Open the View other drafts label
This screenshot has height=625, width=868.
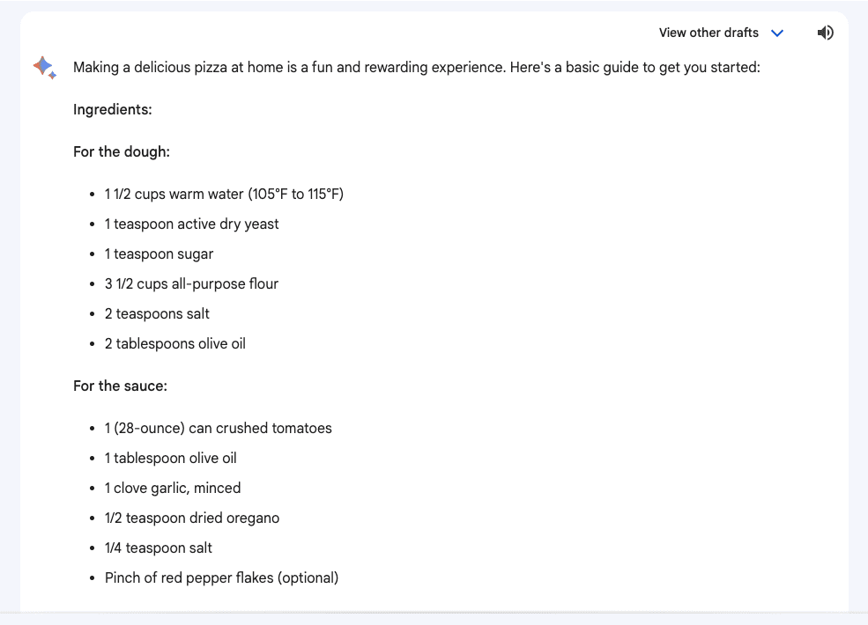point(708,33)
